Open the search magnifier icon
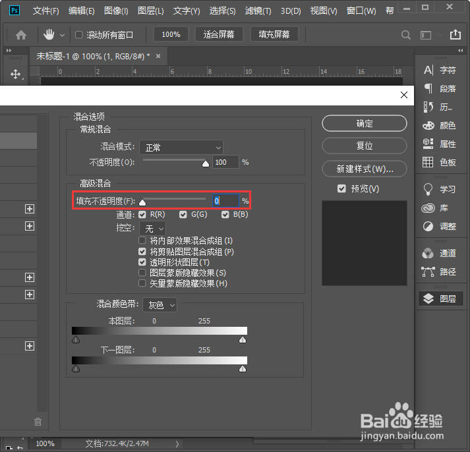Viewport: 470px width, 452px height. click(406, 35)
